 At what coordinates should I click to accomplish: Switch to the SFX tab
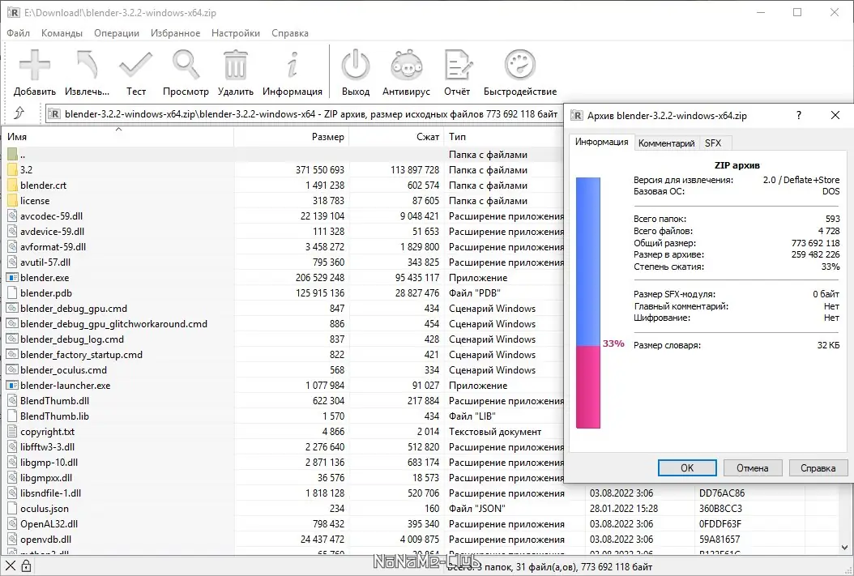click(713, 143)
